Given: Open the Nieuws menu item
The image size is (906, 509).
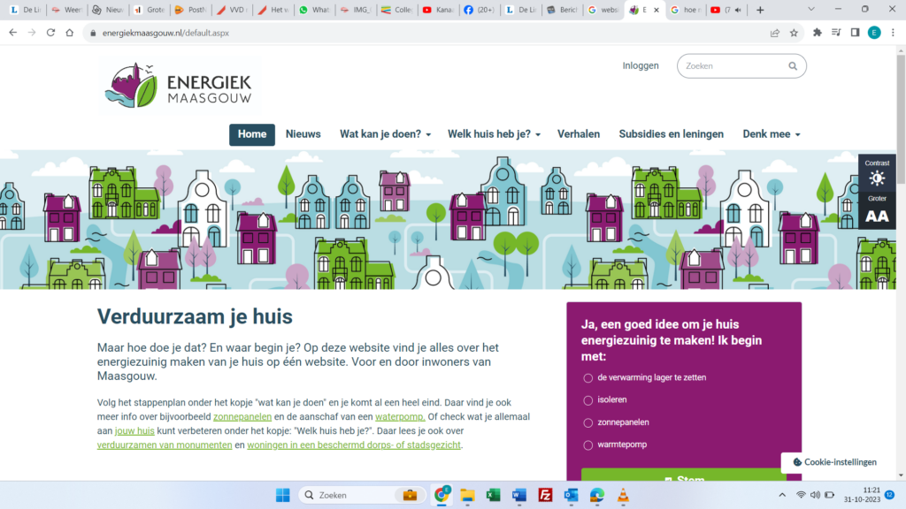Looking at the screenshot, I should point(303,134).
